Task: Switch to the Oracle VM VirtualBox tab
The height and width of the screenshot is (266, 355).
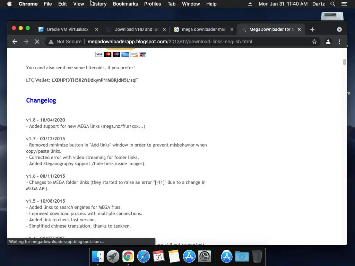Action: (x=68, y=29)
